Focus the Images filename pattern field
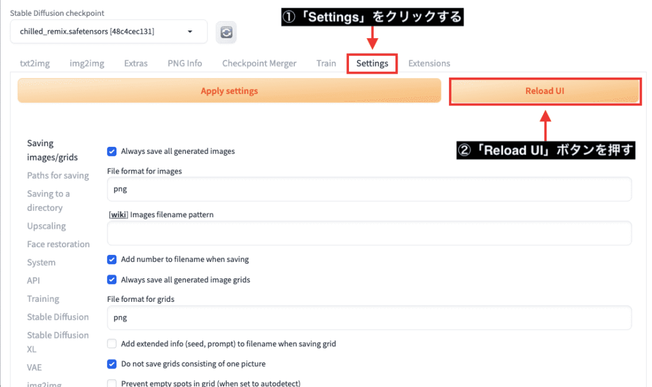This screenshot has width=652, height=387. click(369, 233)
